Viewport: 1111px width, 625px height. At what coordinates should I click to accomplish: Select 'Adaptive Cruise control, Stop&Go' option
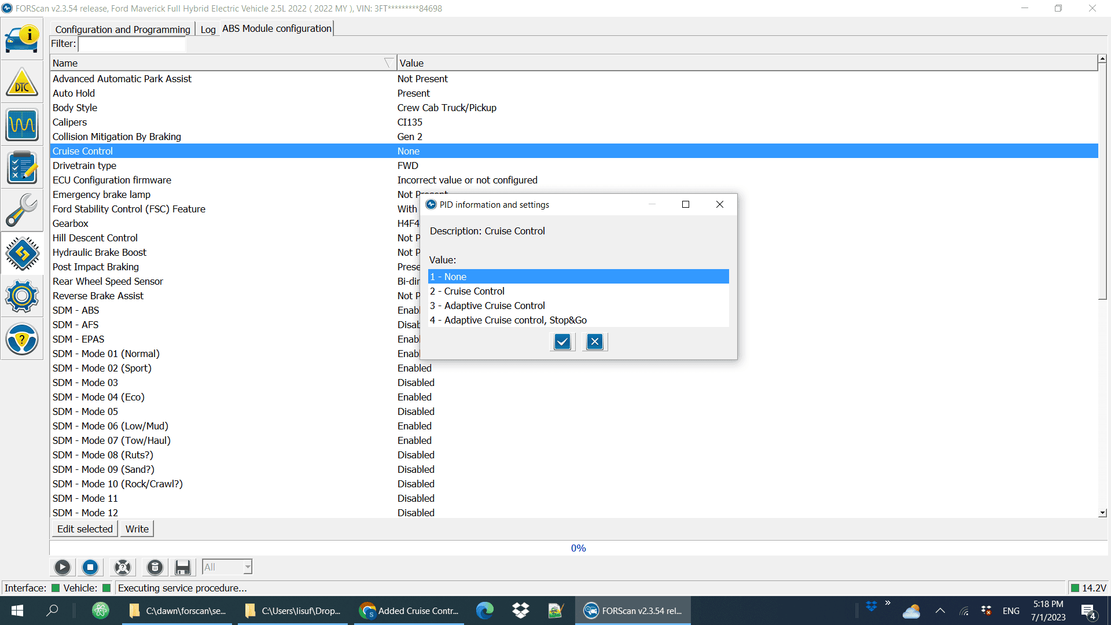[x=578, y=320]
